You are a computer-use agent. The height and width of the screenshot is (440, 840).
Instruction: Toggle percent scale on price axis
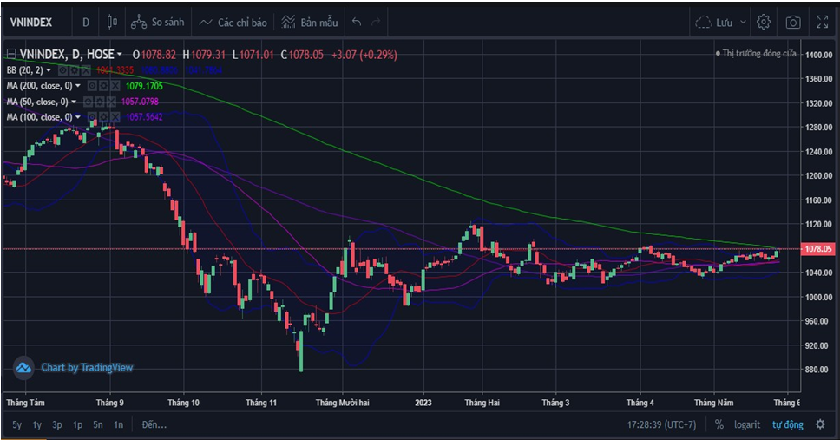tap(719, 424)
